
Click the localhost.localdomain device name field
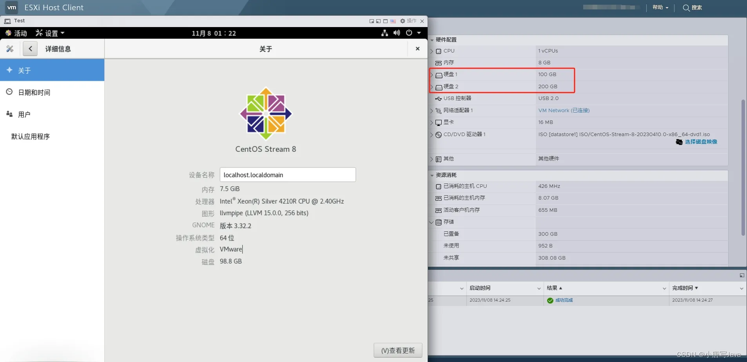click(288, 175)
